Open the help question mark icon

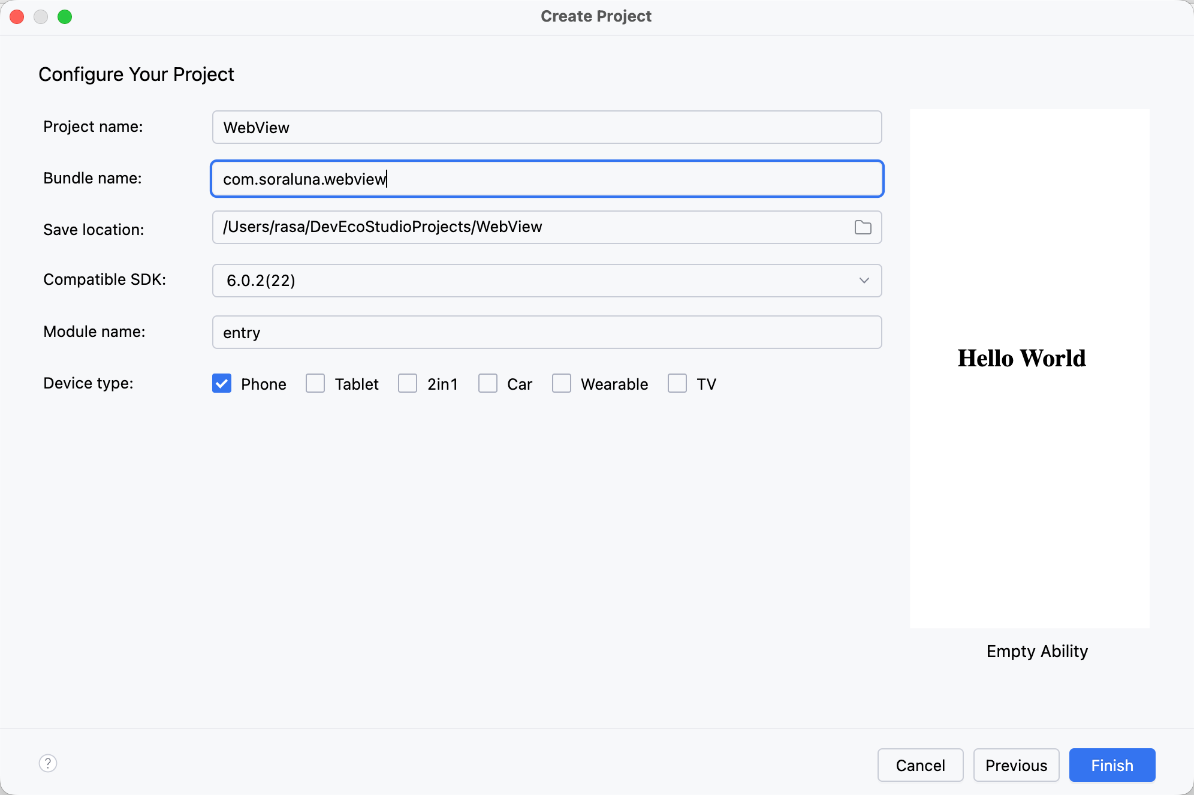[48, 763]
